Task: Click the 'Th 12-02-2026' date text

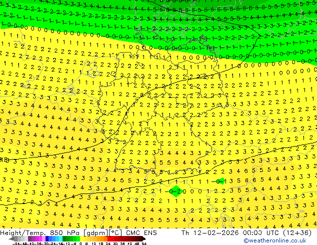Action: pos(210,233)
